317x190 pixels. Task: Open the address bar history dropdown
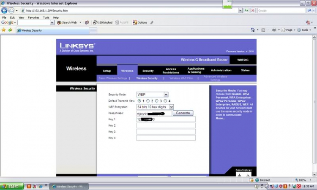(240, 11)
